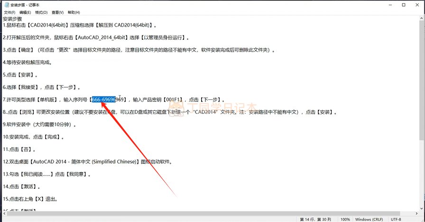Click line 4 等待安装包解压完成
Viewport: 425px width, 222px height.
coord(28,62)
